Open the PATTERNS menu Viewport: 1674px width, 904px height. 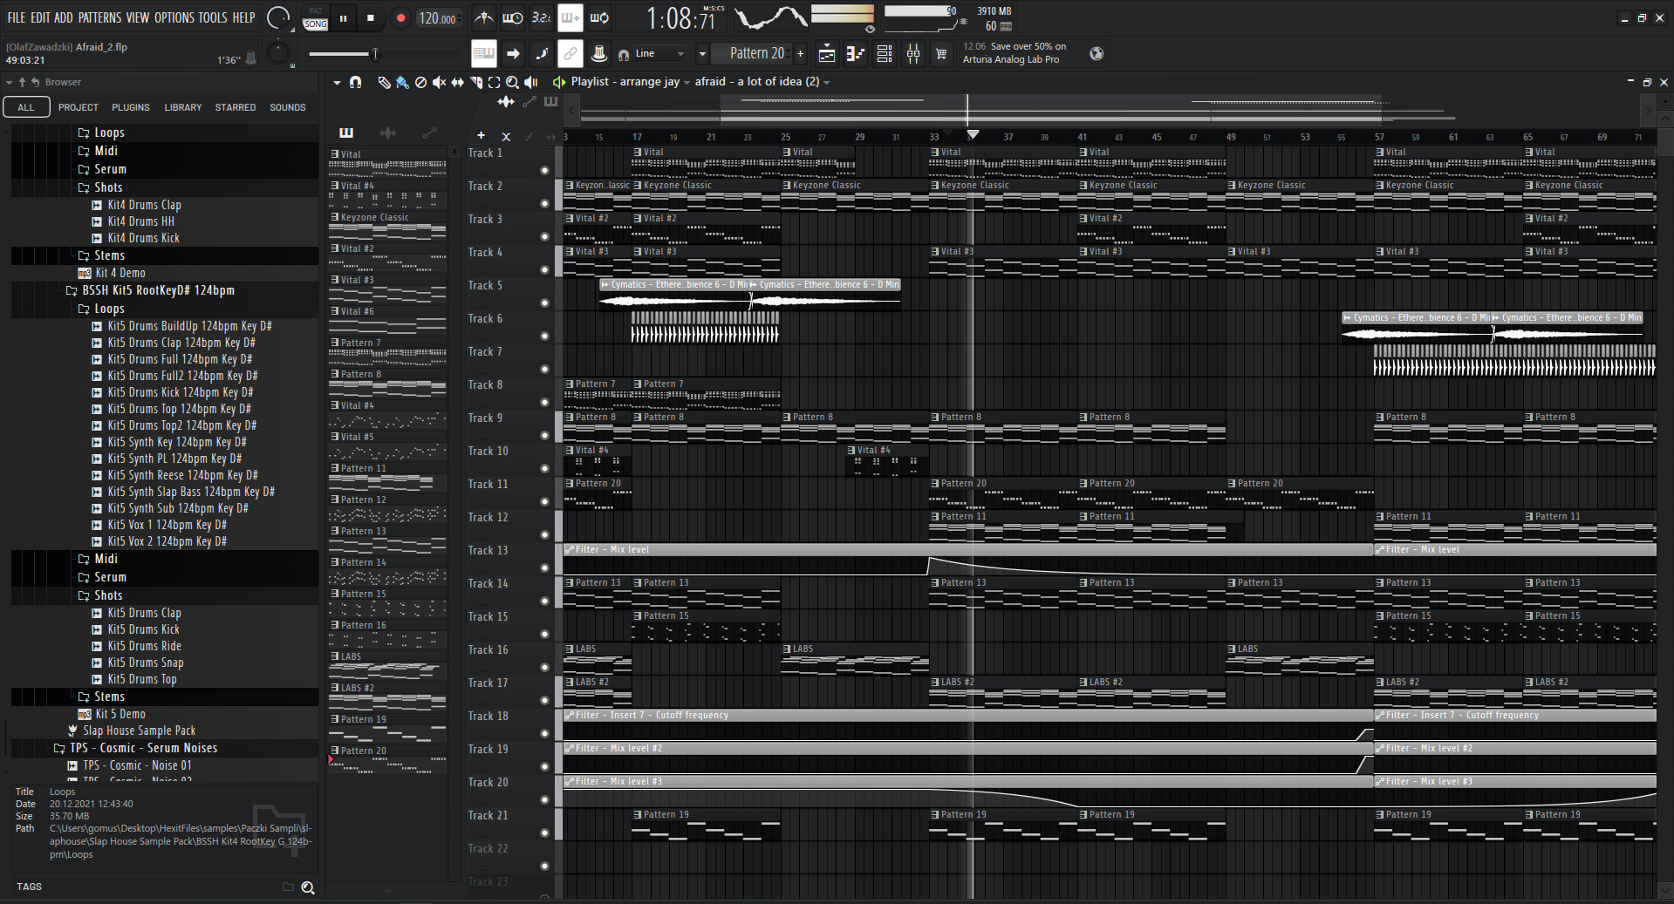point(99,17)
